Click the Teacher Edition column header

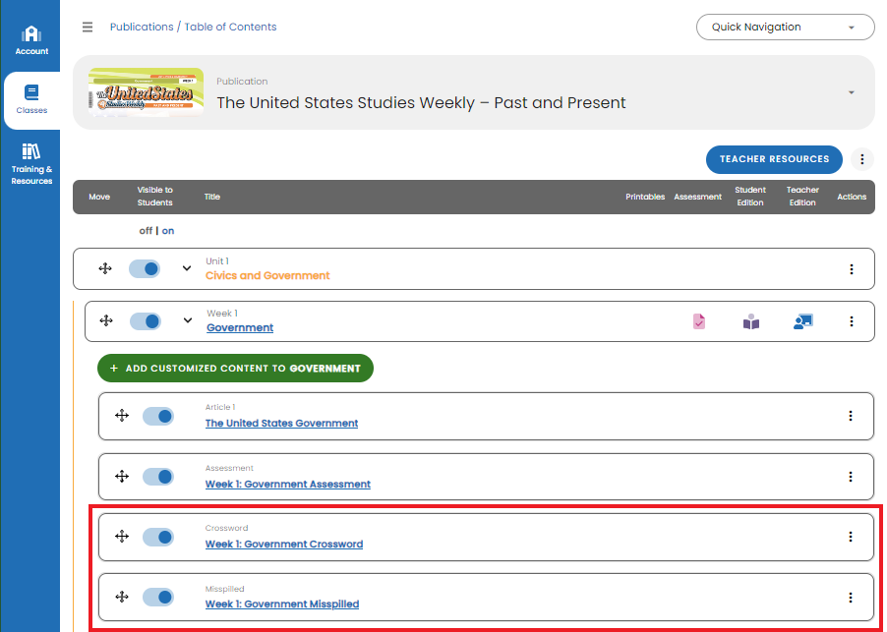point(802,197)
